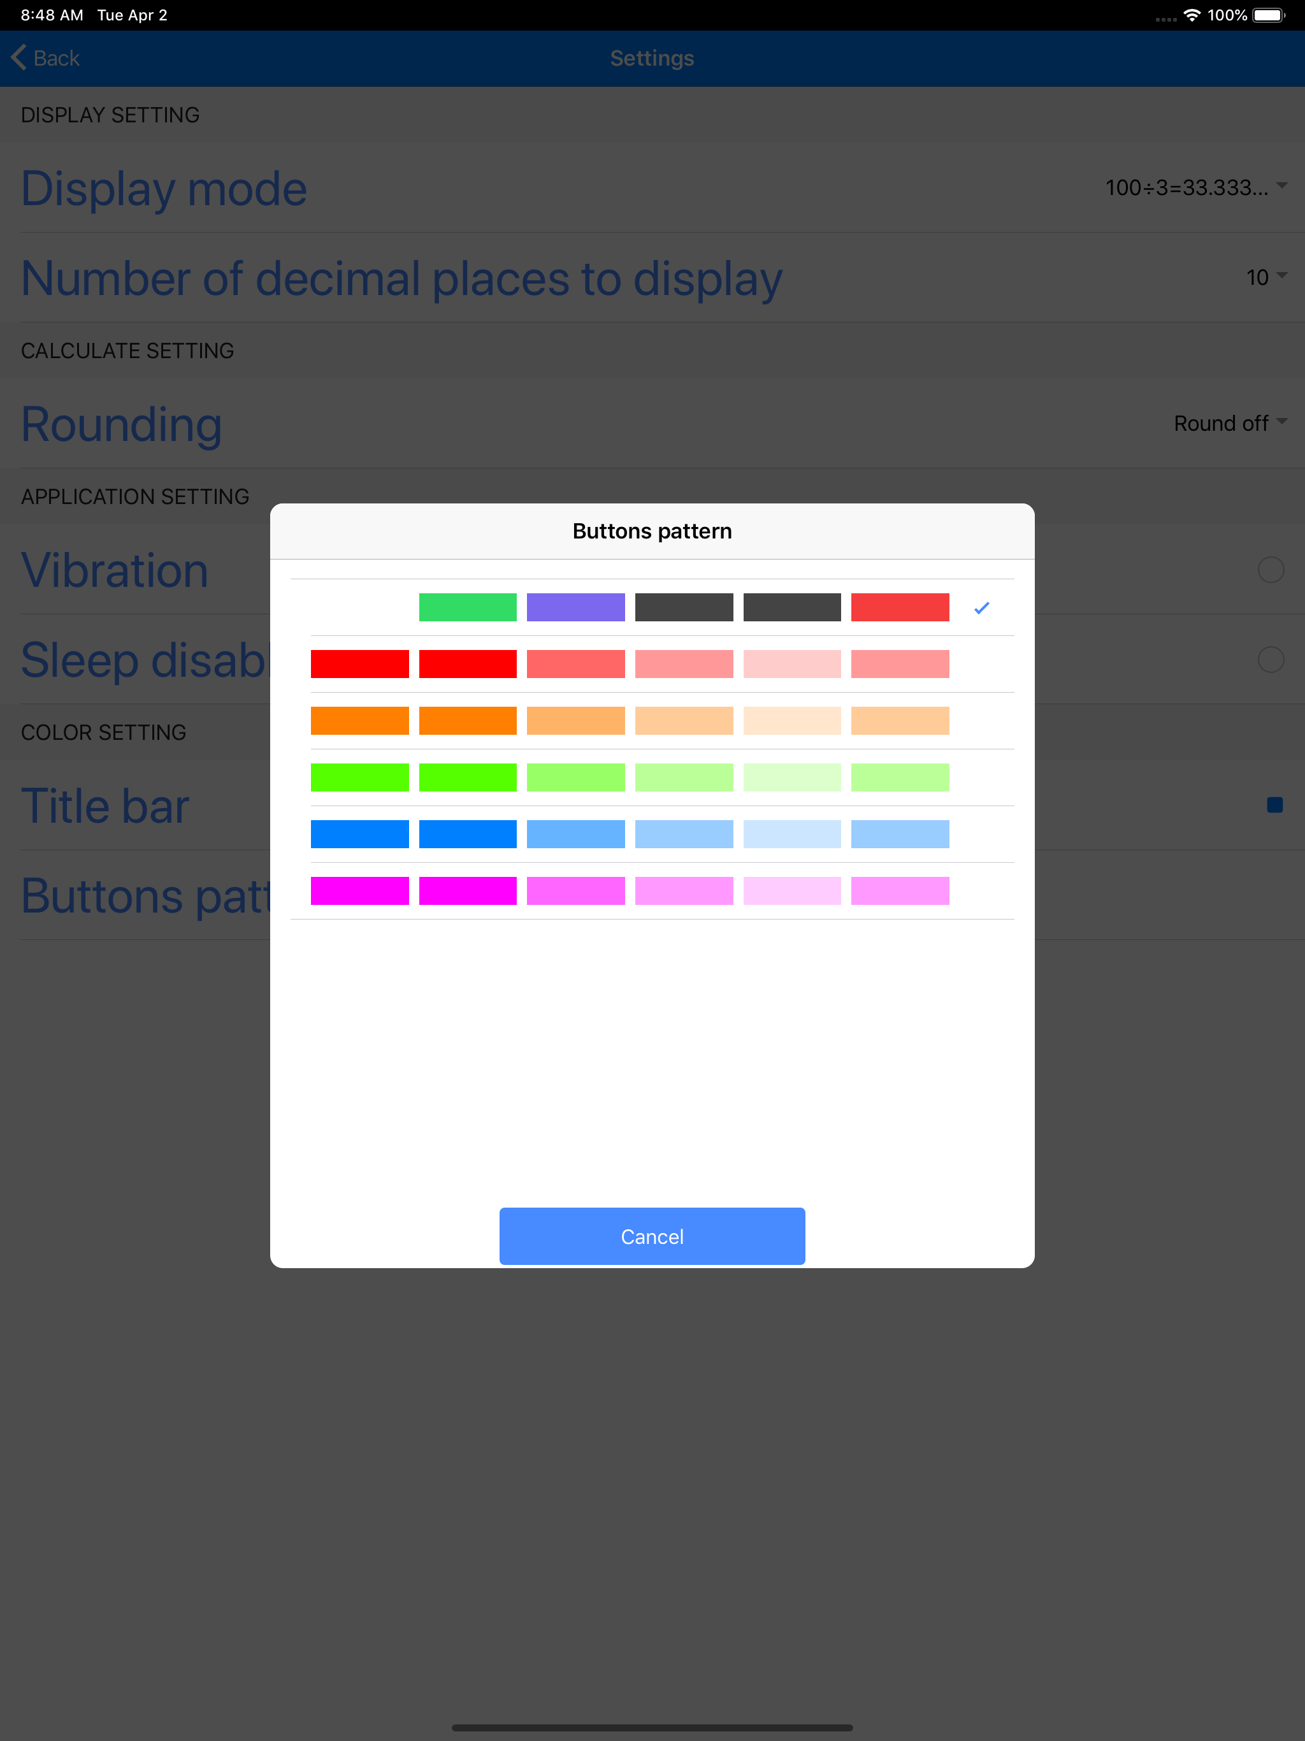Choose the red buttons pattern row
The height and width of the screenshot is (1741, 1305).
[x=630, y=664]
